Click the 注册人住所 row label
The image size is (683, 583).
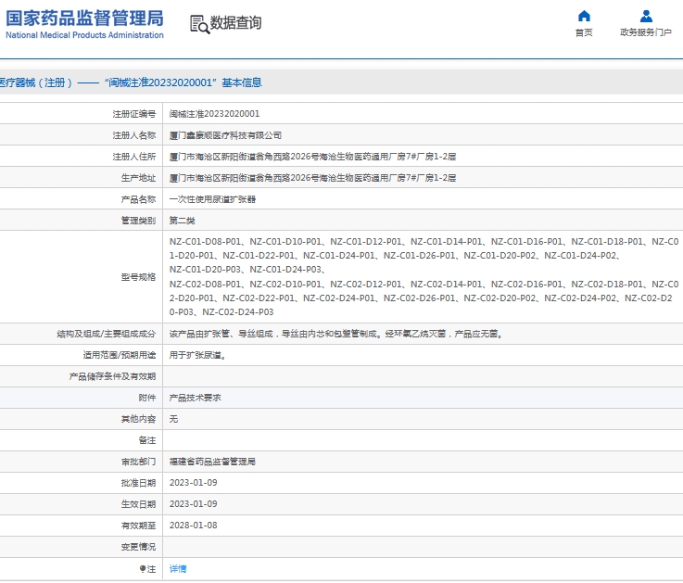click(x=134, y=157)
